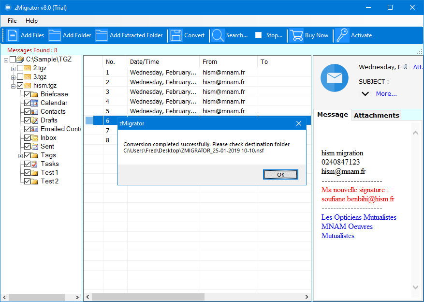Click the Search magnifier icon
Viewport: 424px width, 302px height.
coord(218,35)
